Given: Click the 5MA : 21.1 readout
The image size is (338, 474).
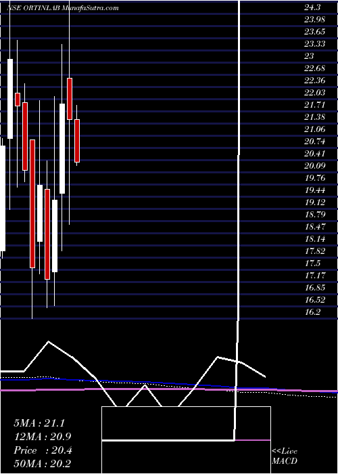Looking at the screenshot, I should point(39,423).
